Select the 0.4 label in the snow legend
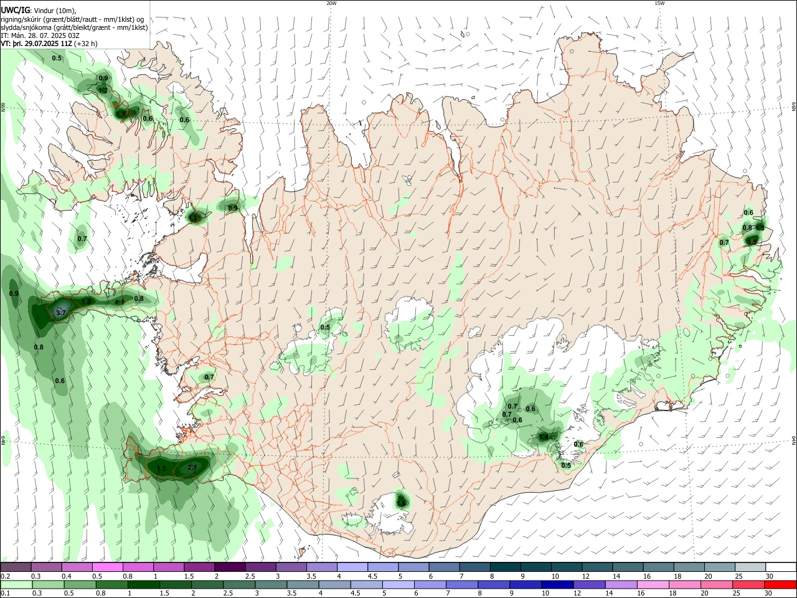The image size is (797, 598). 67,576
